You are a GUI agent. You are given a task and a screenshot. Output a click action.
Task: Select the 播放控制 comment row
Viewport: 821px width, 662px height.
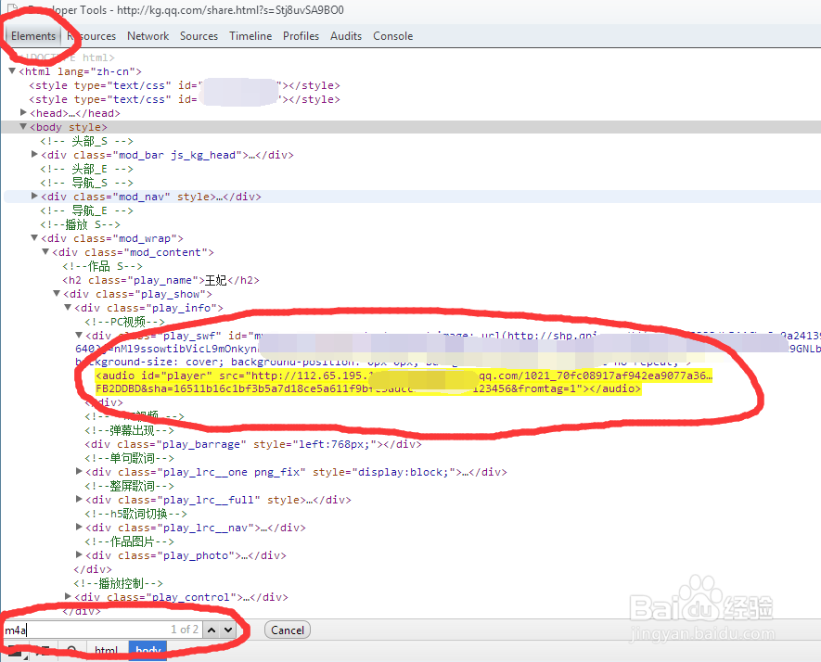119,583
